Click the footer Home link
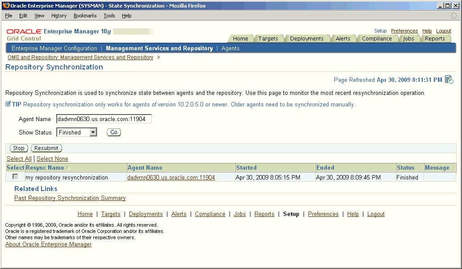The image size is (462, 269). (x=85, y=214)
